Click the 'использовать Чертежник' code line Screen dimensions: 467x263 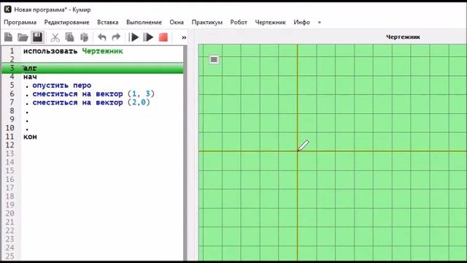(x=73, y=51)
